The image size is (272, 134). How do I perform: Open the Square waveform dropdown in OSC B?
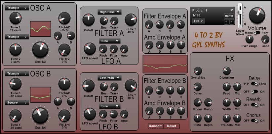pyautogui.click(x=17, y=103)
